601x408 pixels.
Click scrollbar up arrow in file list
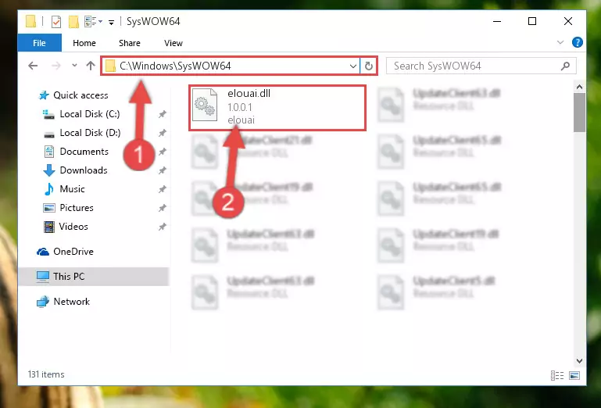(580, 88)
